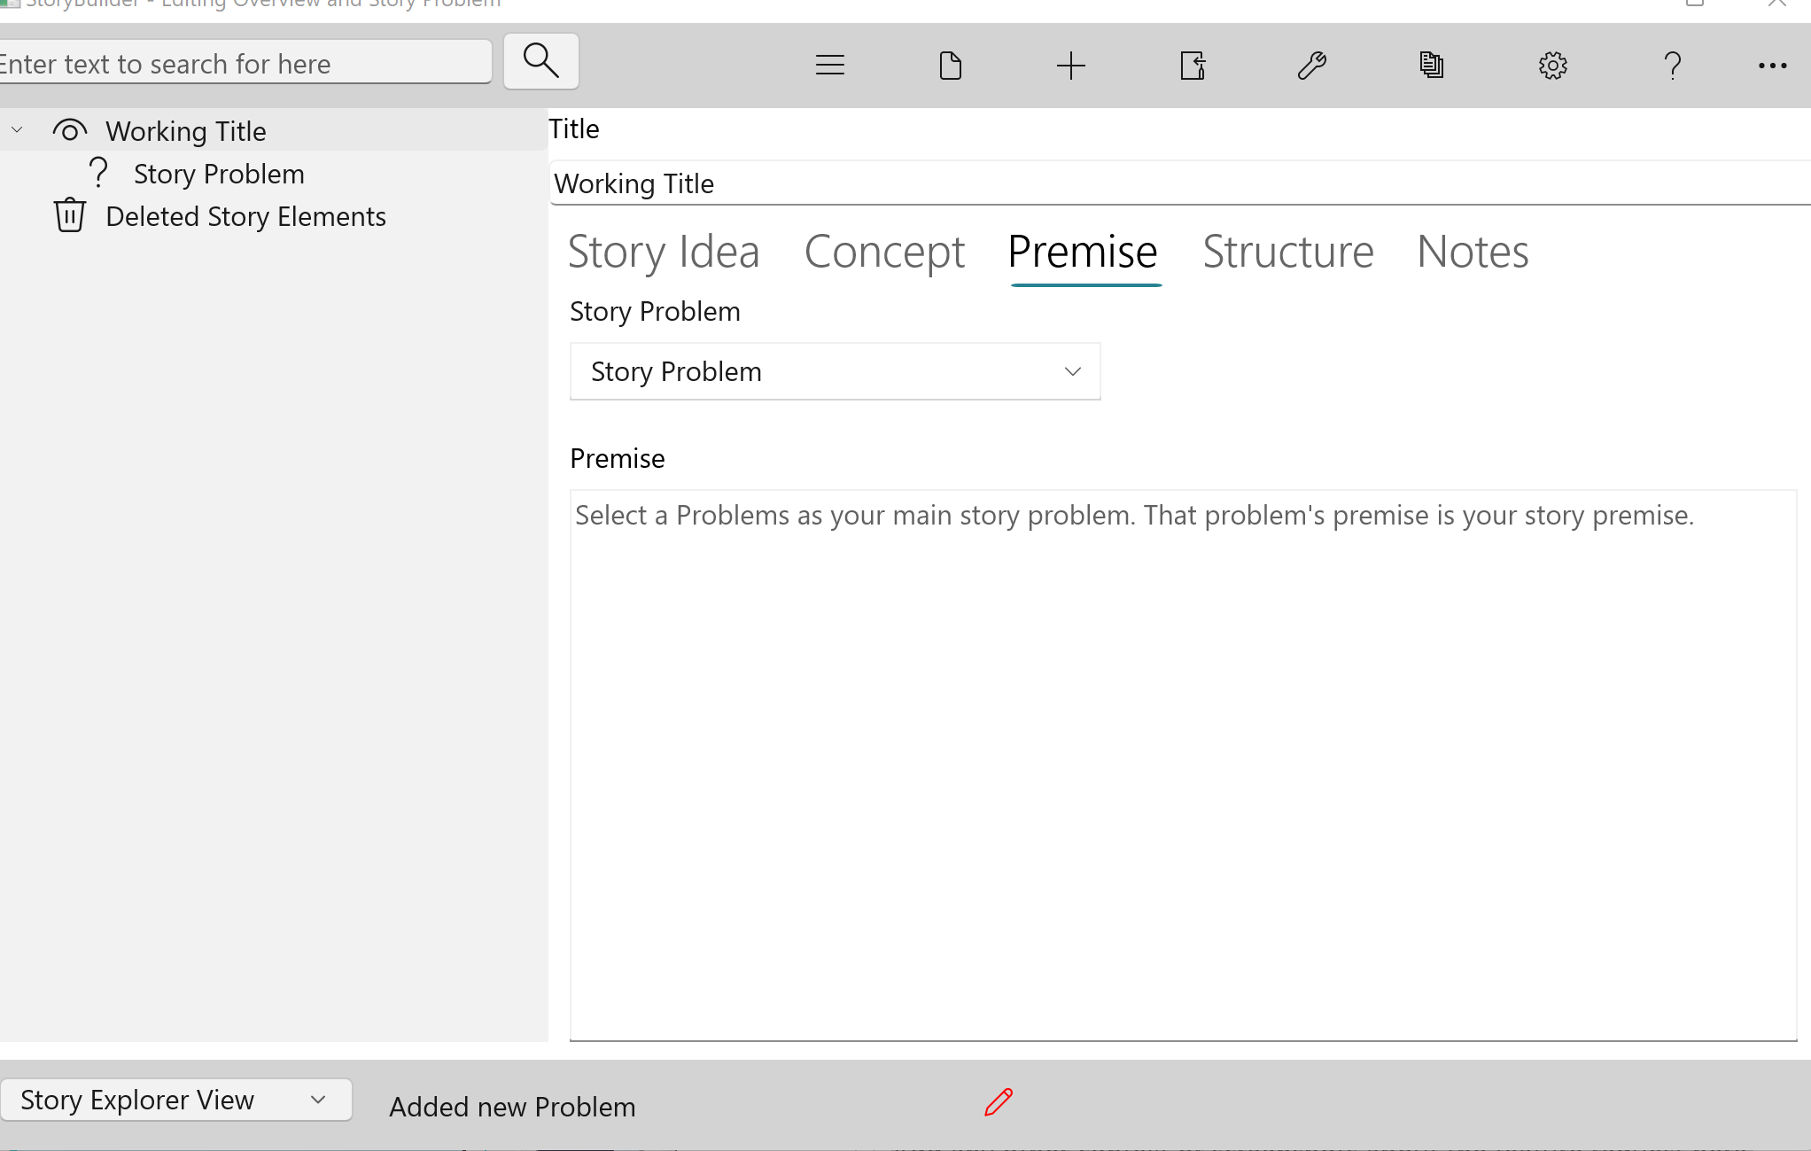Open the reports copy icon
The height and width of the screenshot is (1151, 1811).
click(1432, 65)
